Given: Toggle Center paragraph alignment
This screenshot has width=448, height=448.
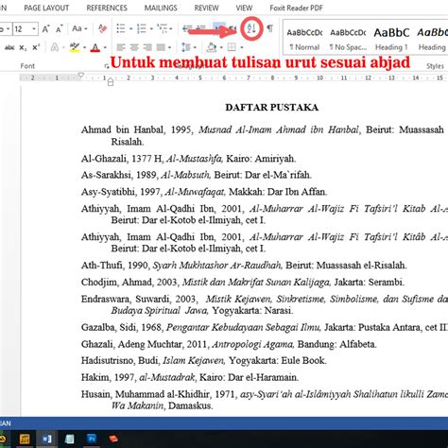Looking at the screenshot, I should point(134,47).
